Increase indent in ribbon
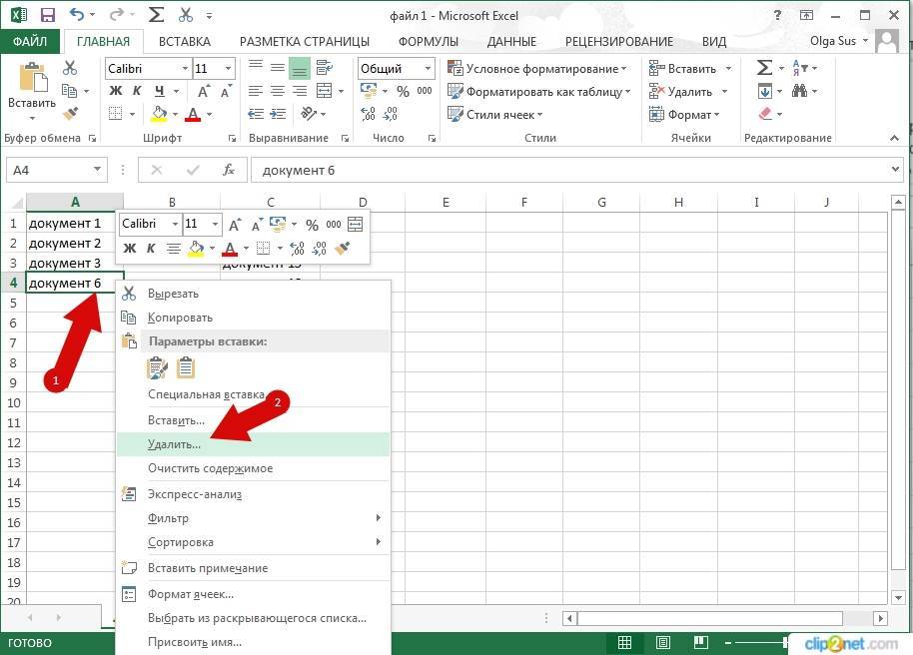913x655 pixels. point(278,114)
